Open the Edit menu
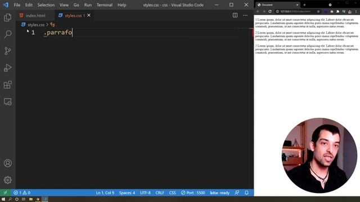Viewport: 360px width, 202px height. [x=29, y=5]
